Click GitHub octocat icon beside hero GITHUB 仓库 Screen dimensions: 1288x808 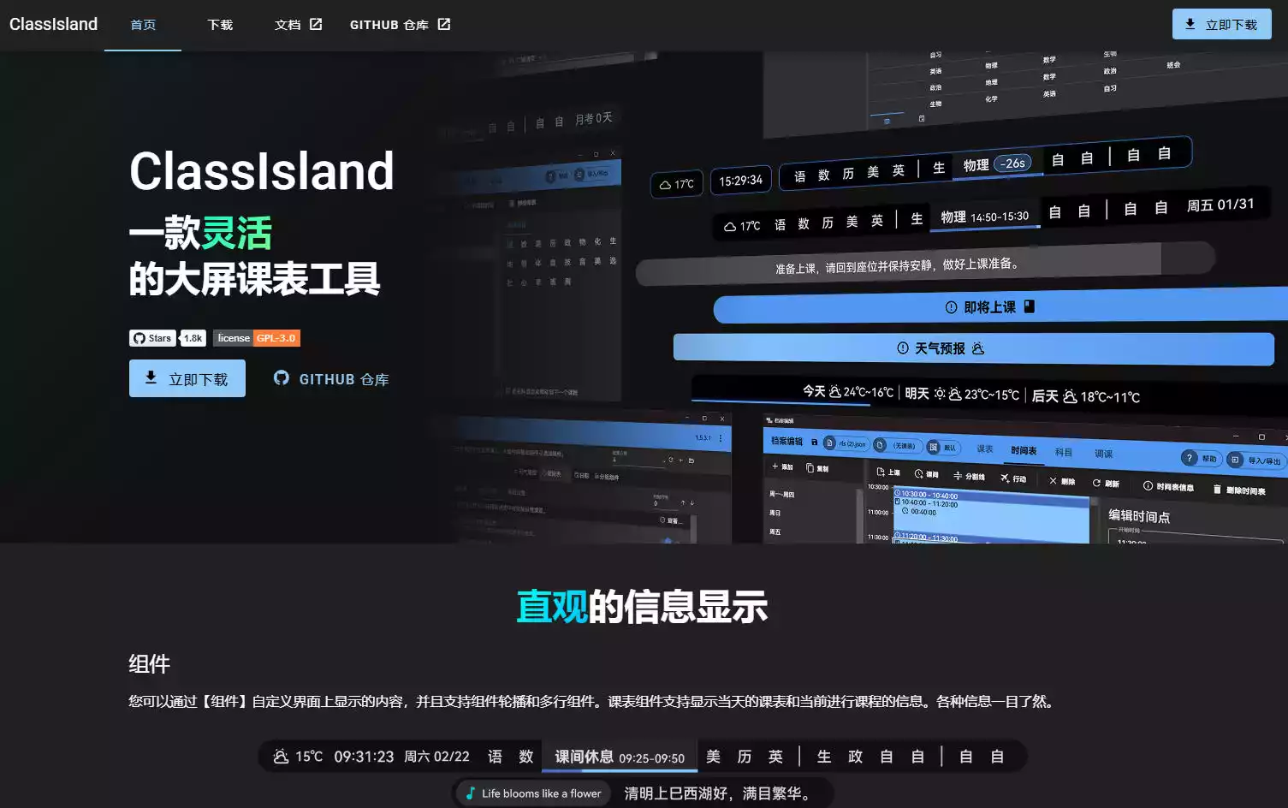[x=281, y=377]
